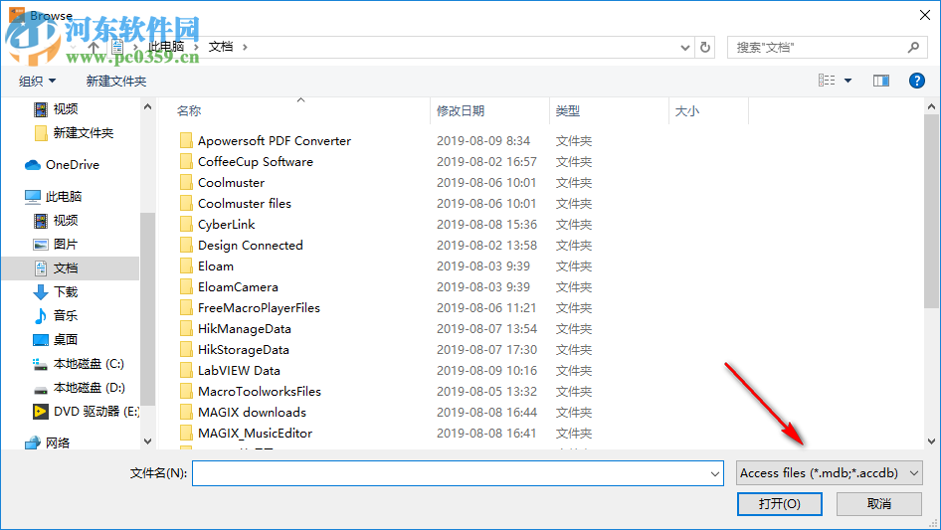
Task: Select the MAGIX_MusicEditor folder name
Action: (x=255, y=434)
